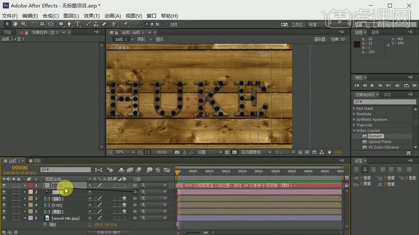Open the viewer 50% magnification dropdown
The image size is (419, 235).
(x=125, y=152)
